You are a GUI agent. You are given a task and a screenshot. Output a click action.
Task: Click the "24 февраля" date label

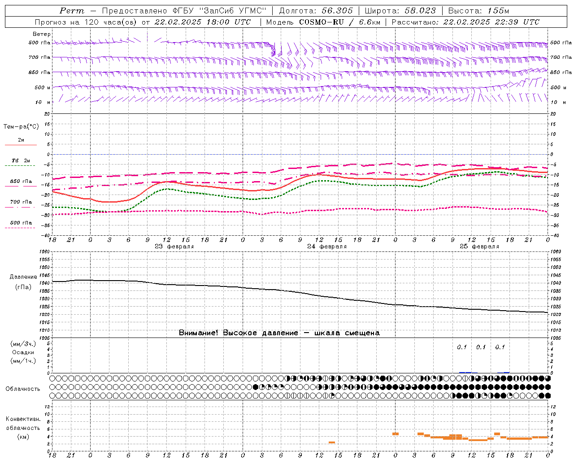pos(327,247)
